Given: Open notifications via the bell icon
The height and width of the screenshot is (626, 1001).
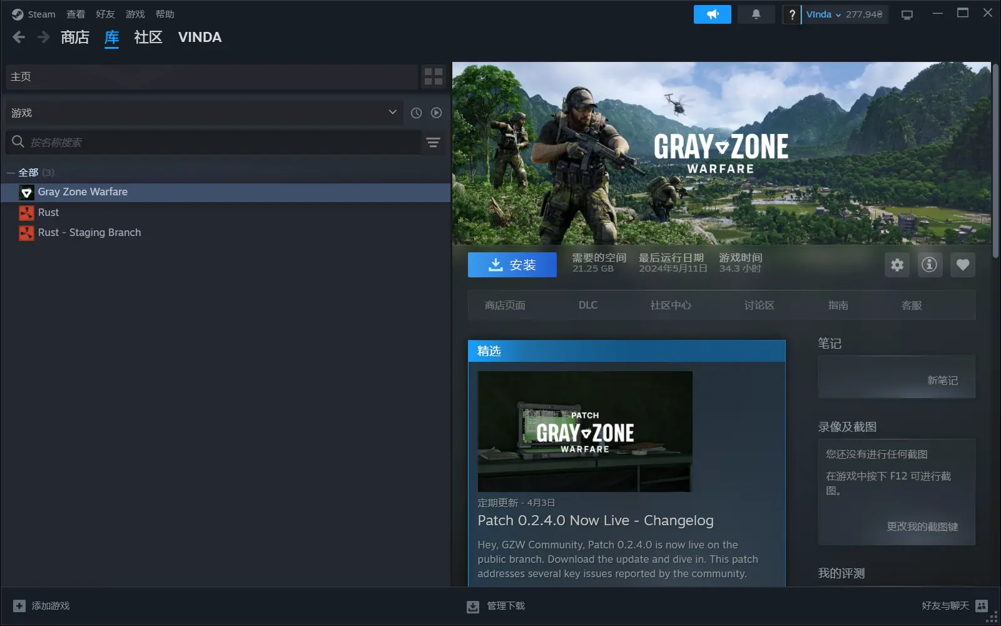Looking at the screenshot, I should (756, 13).
